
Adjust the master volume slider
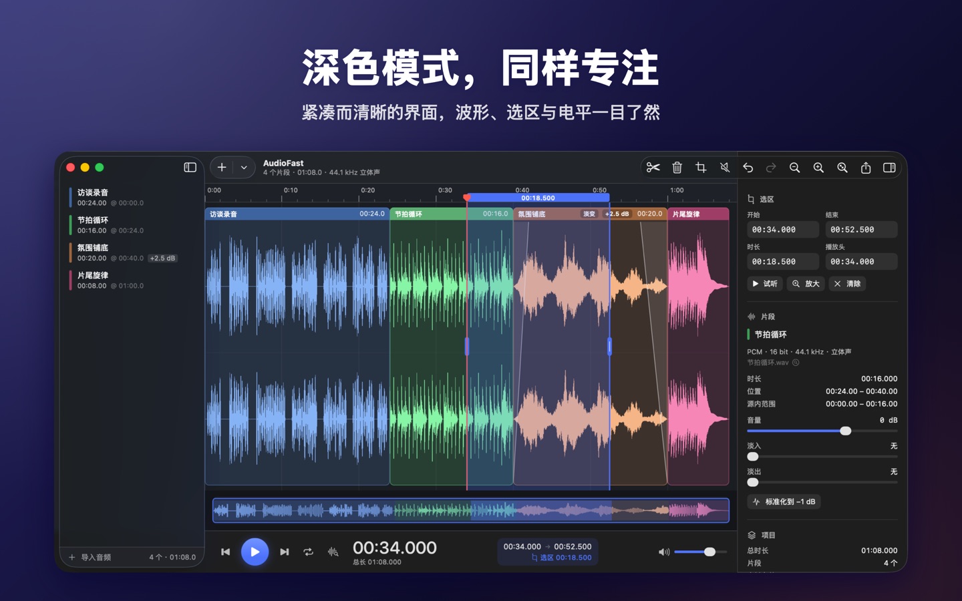[x=700, y=552]
